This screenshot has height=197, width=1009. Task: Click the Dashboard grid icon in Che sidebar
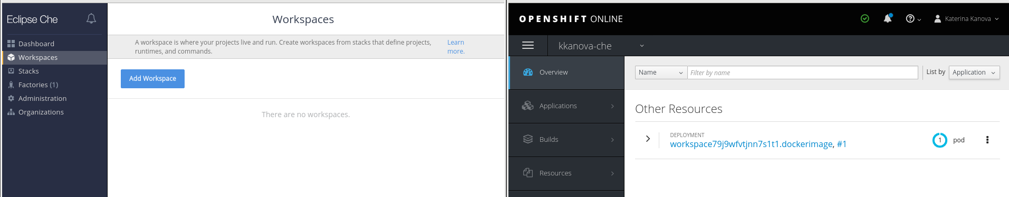(x=11, y=44)
